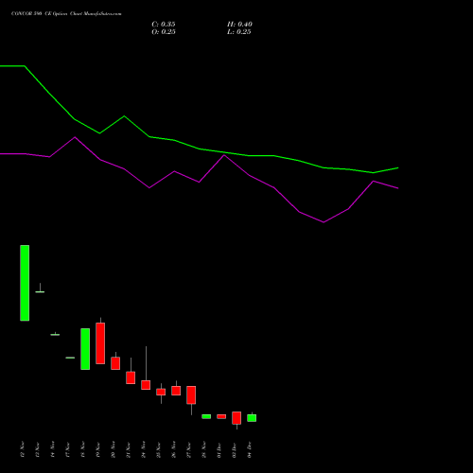Select the 02 Dec date label
Image resolution: width=473 pixels, height=473 pixels.
pyautogui.click(x=235, y=450)
